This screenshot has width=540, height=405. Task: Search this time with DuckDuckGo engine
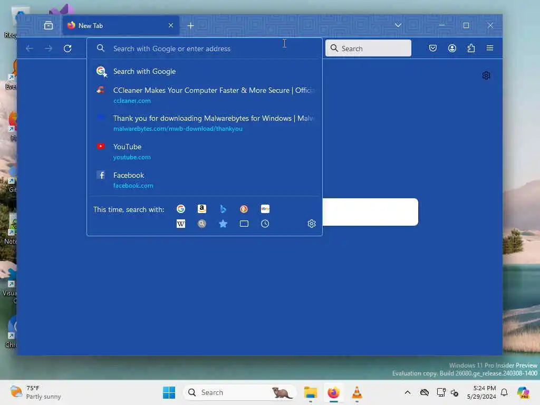pyautogui.click(x=244, y=209)
